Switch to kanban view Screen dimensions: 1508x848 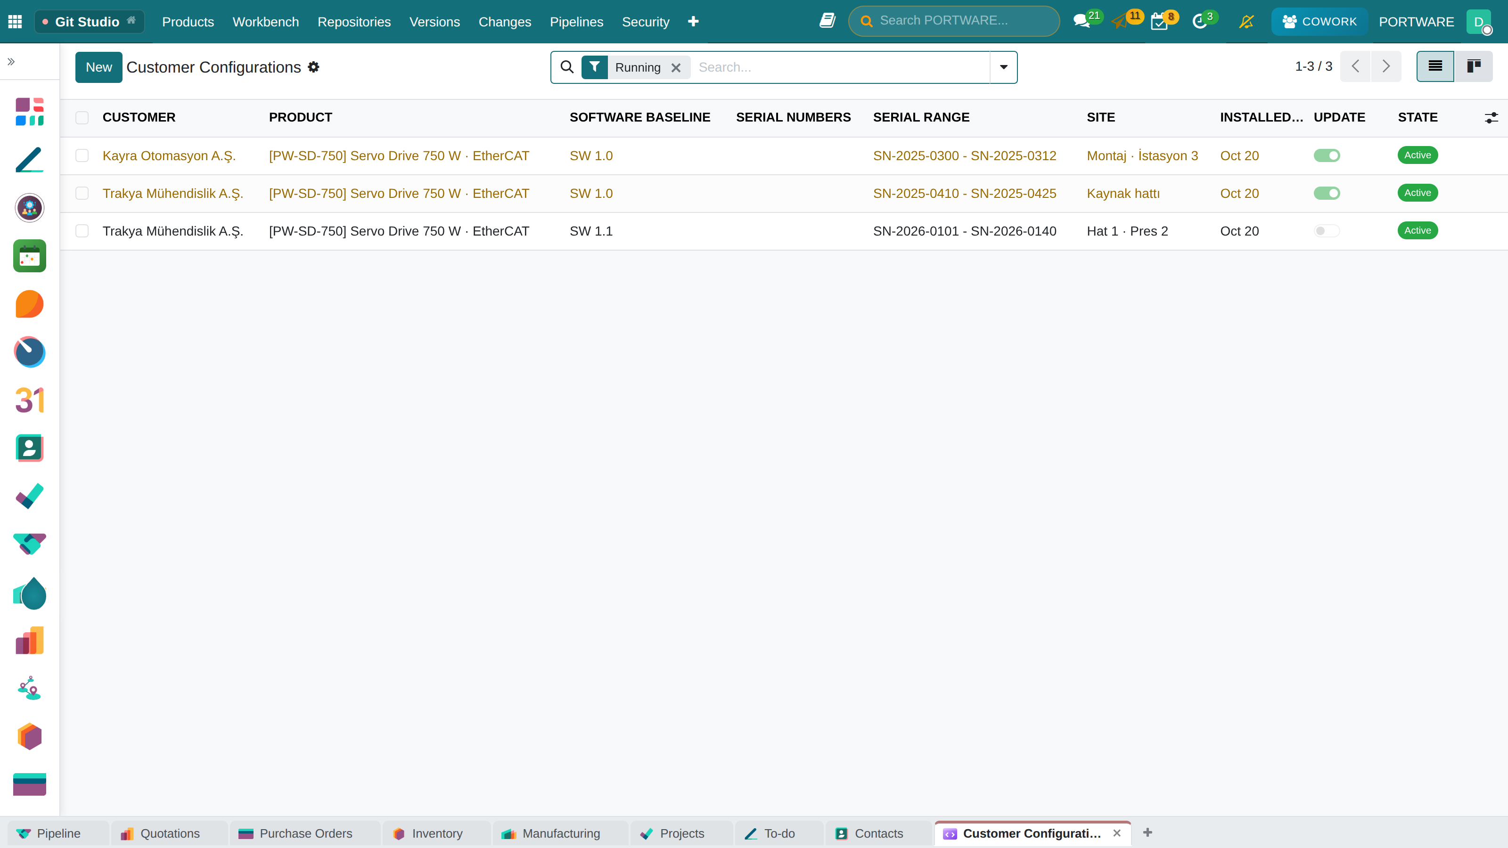(x=1474, y=67)
